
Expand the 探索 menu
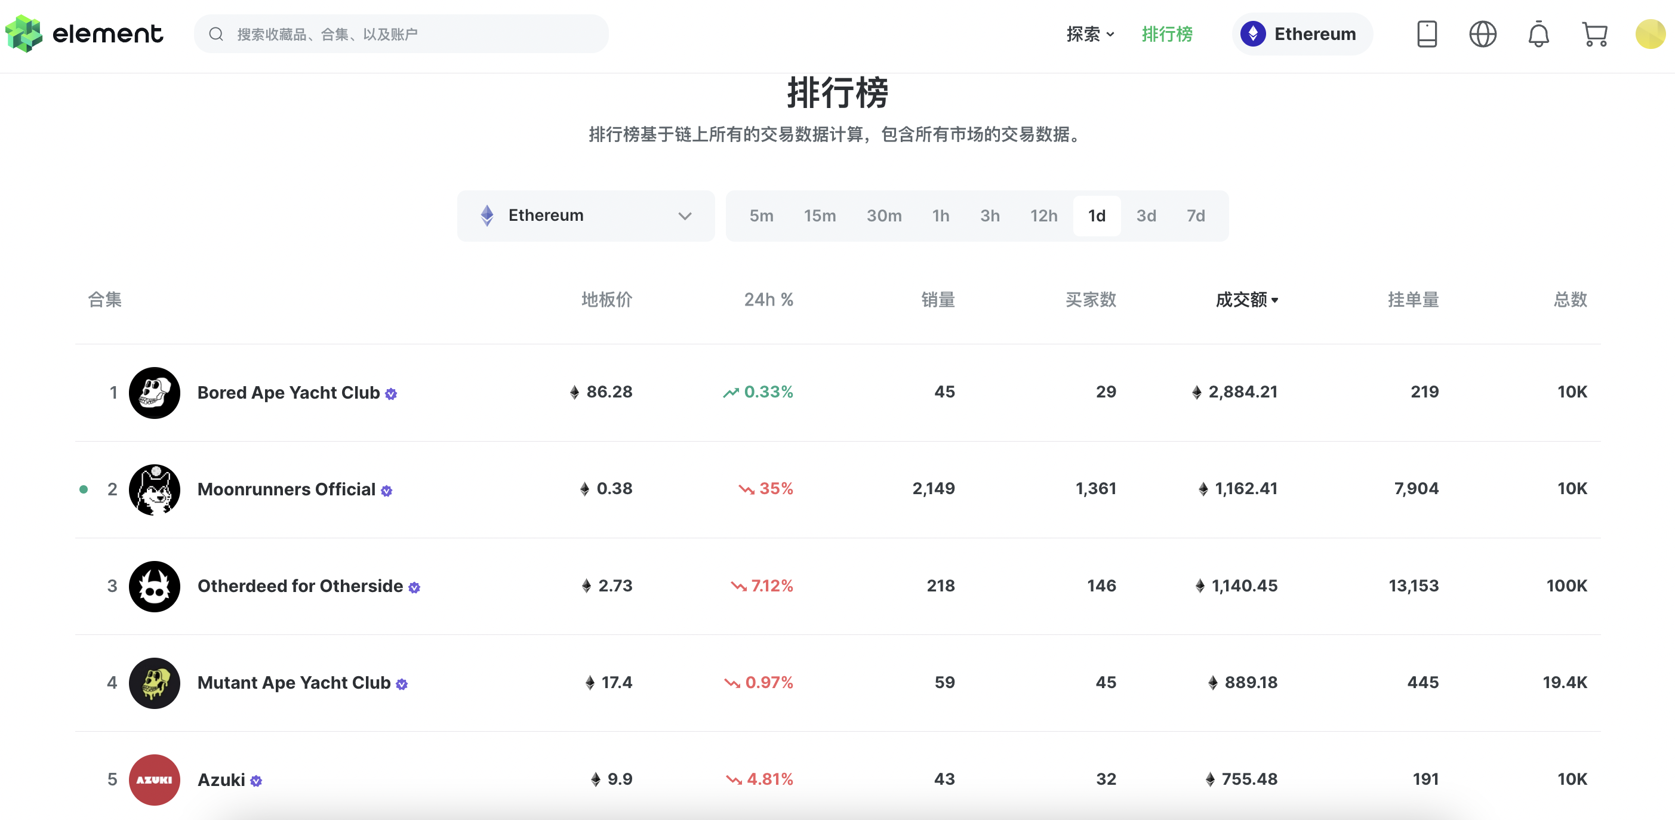click(1091, 34)
